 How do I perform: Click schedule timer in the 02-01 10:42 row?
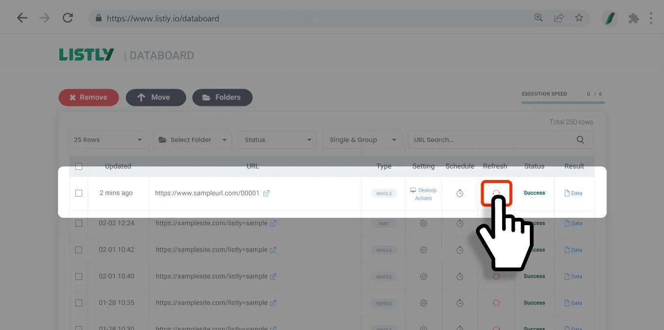(x=460, y=250)
